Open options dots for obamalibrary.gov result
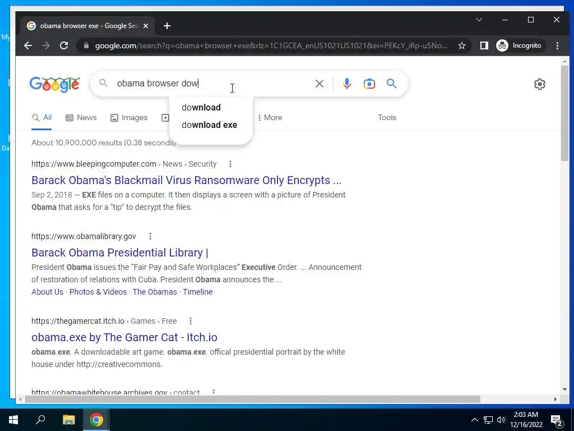Viewport: 574px width, 431px height. [150, 236]
